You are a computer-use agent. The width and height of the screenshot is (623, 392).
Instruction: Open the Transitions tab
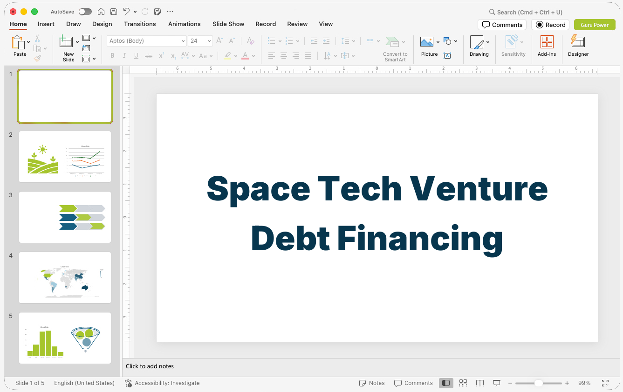[x=140, y=24]
